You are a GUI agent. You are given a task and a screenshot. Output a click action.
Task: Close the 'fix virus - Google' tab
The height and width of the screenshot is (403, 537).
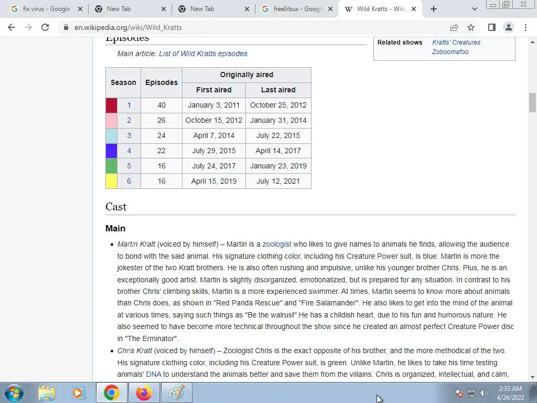point(80,9)
